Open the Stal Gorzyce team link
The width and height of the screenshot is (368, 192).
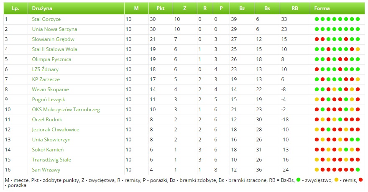46,19
